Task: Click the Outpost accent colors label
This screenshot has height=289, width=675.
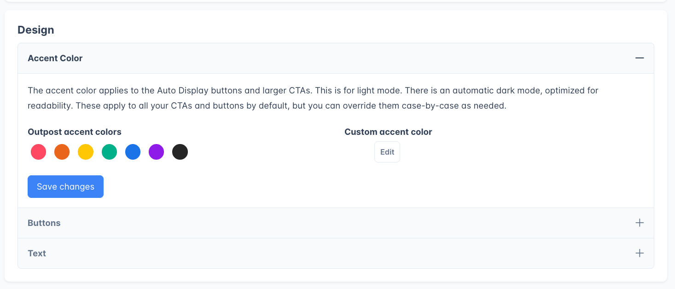Action: [75, 132]
